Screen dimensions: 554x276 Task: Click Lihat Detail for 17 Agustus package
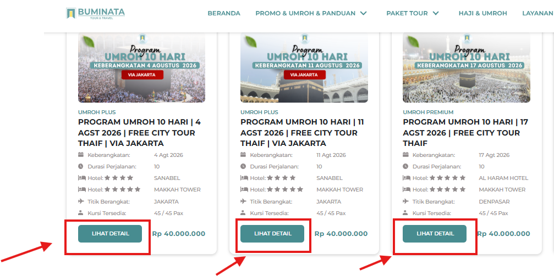coord(435,233)
